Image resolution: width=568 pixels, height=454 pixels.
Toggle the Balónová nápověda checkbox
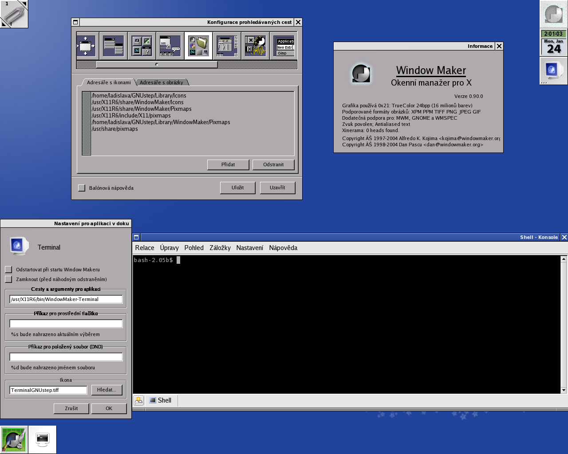tap(82, 188)
